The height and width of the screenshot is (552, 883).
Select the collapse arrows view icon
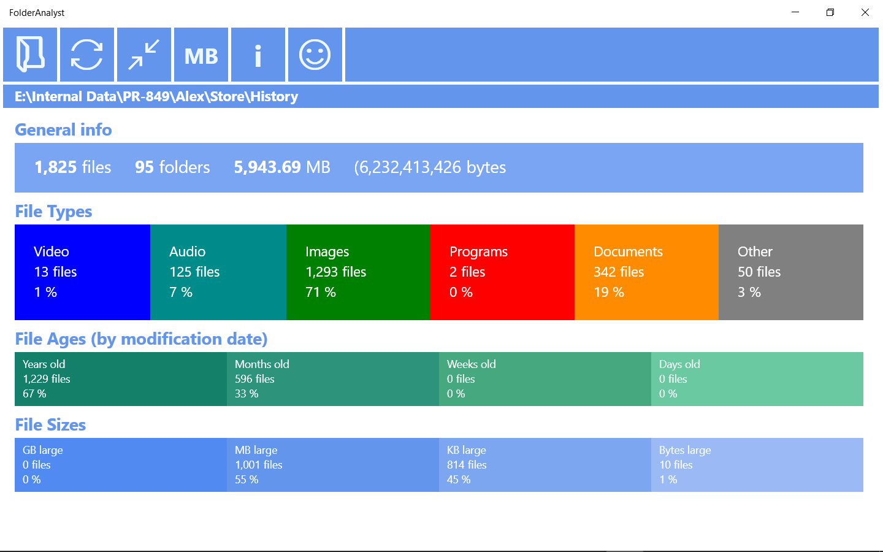144,55
